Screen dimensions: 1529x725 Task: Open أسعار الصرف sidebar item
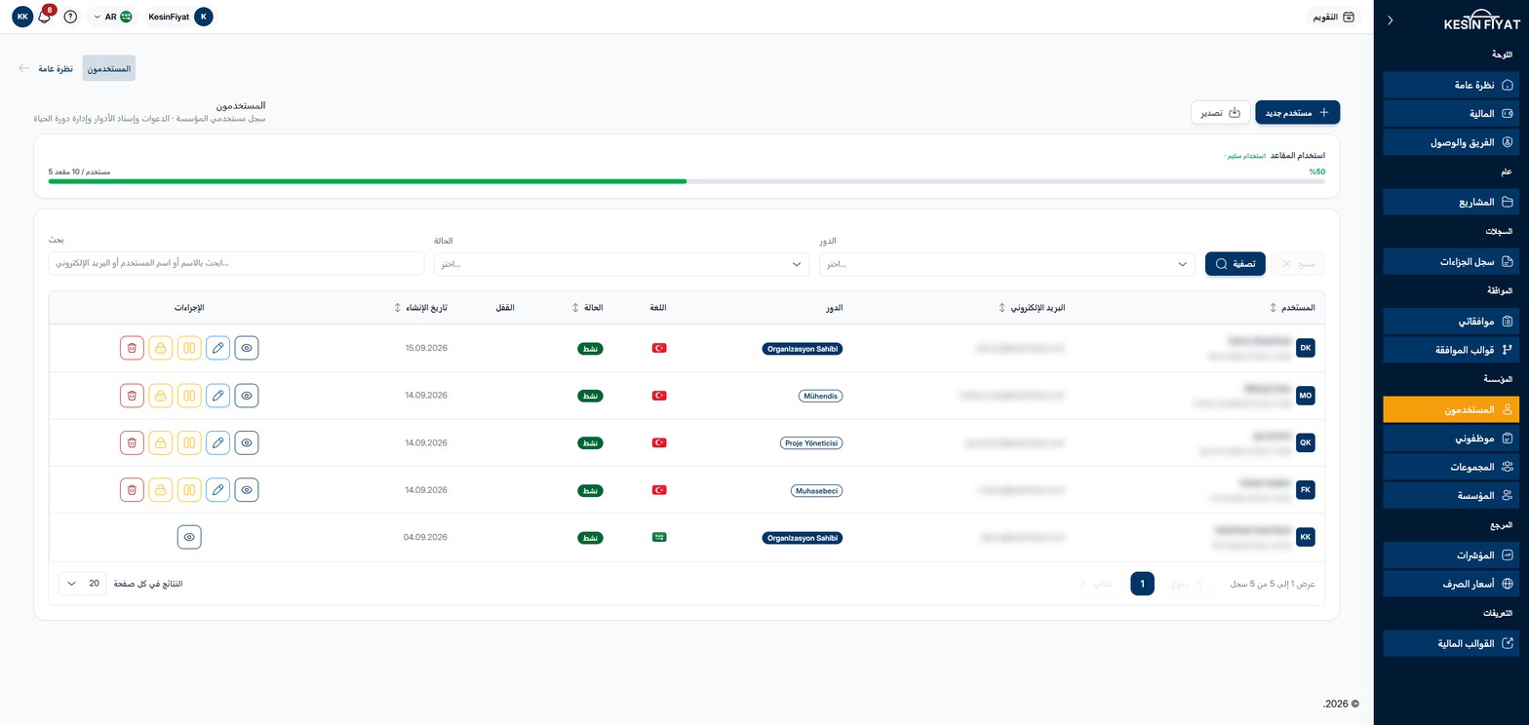pos(1451,584)
